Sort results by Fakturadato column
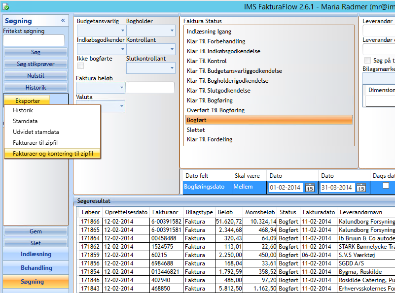This screenshot has height=293, width=395. [x=319, y=212]
